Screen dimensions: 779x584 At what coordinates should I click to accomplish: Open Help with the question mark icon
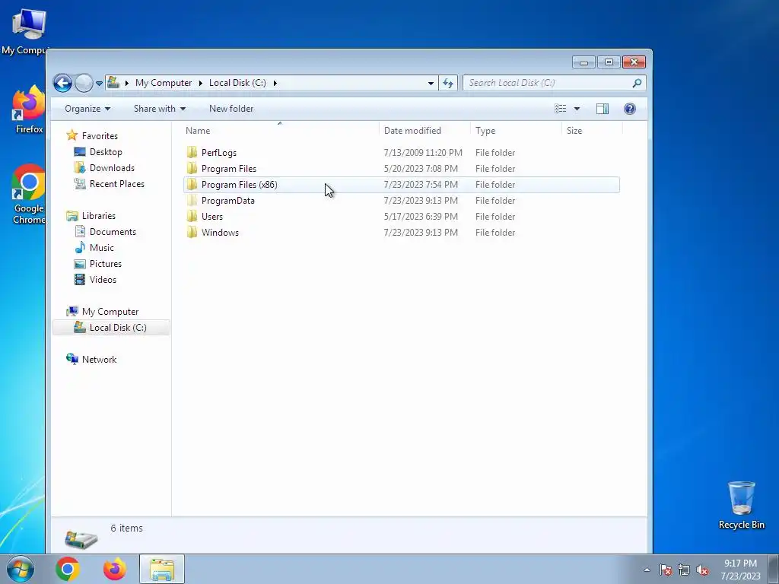(x=629, y=109)
